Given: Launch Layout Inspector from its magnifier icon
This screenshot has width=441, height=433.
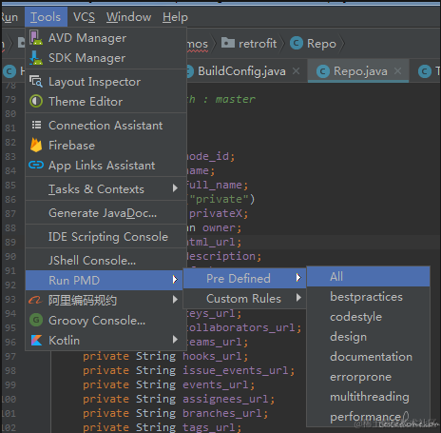Looking at the screenshot, I should point(36,82).
